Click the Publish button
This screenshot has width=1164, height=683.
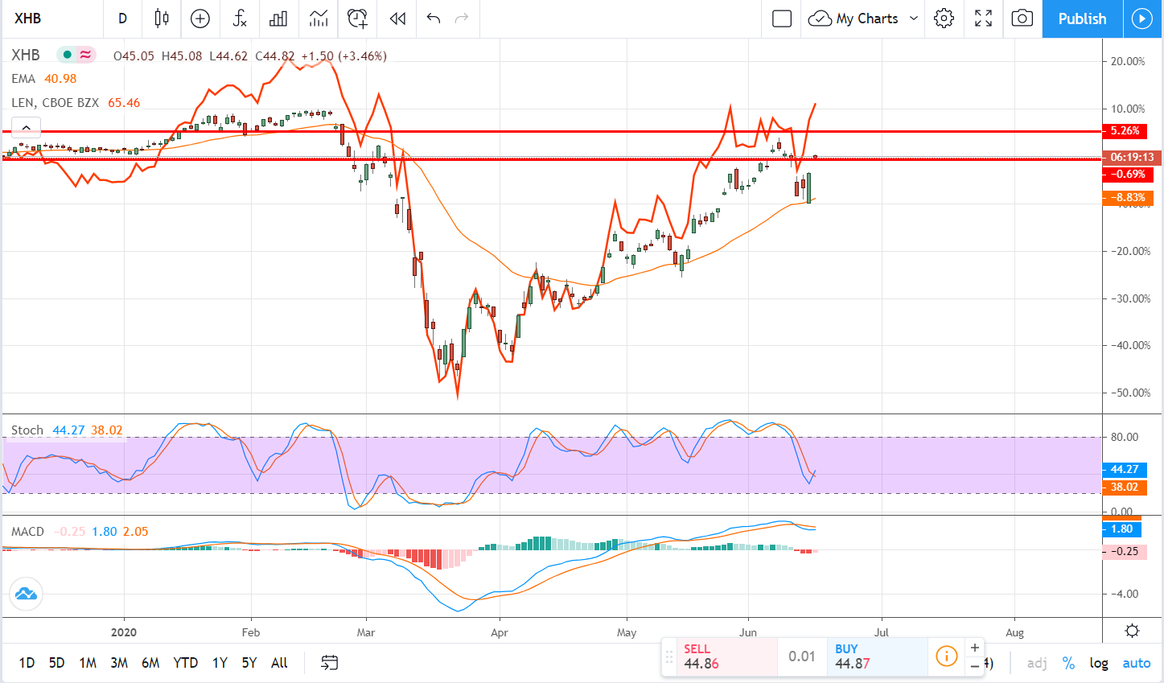click(1082, 19)
